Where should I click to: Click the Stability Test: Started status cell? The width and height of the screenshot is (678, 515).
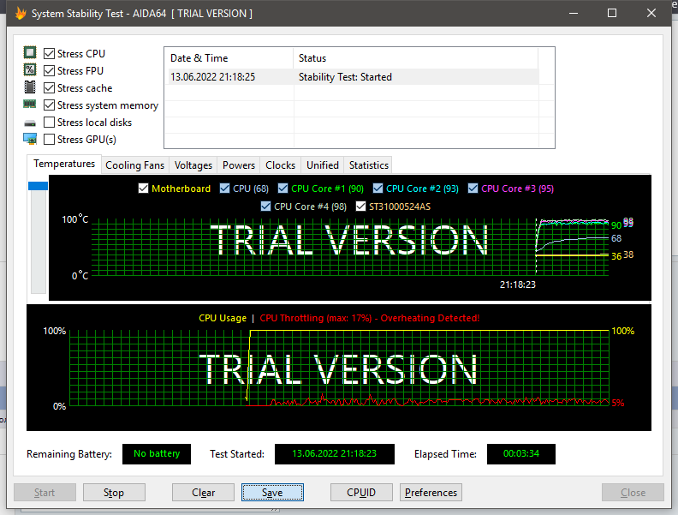(x=345, y=77)
